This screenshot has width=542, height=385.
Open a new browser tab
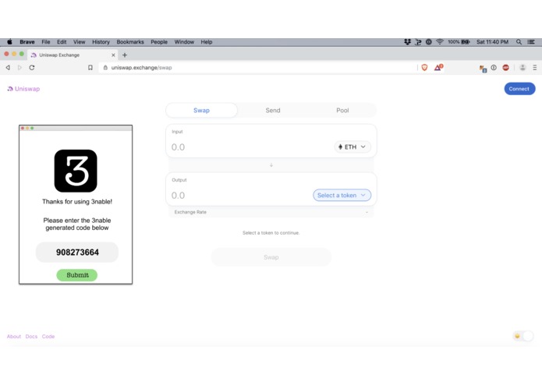(125, 55)
